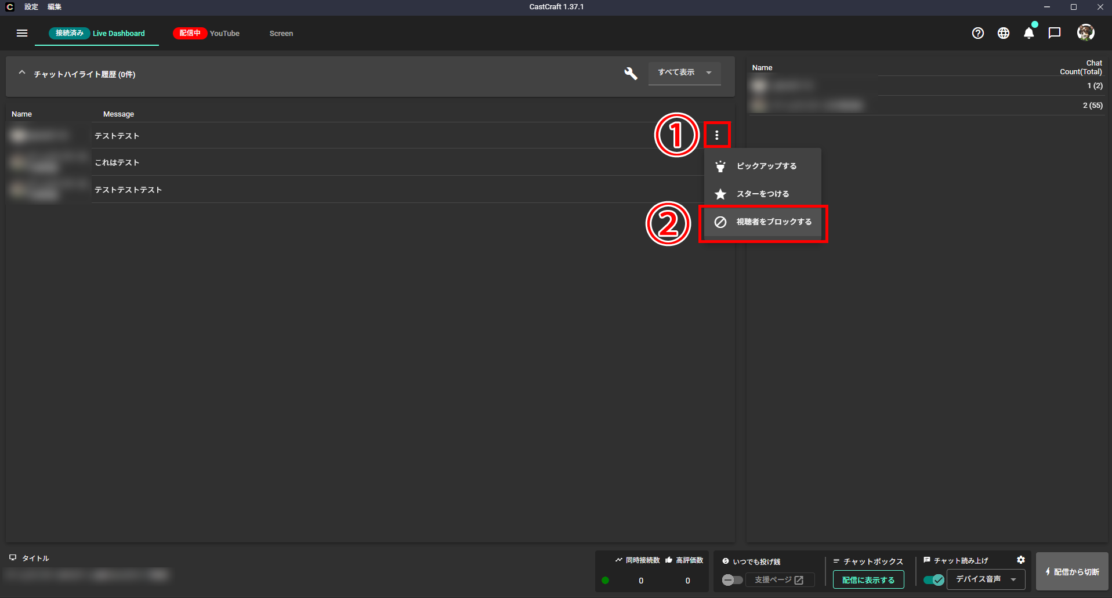Image resolution: width=1112 pixels, height=598 pixels.
Task: Open the help question-mark icon
Action: tap(978, 33)
